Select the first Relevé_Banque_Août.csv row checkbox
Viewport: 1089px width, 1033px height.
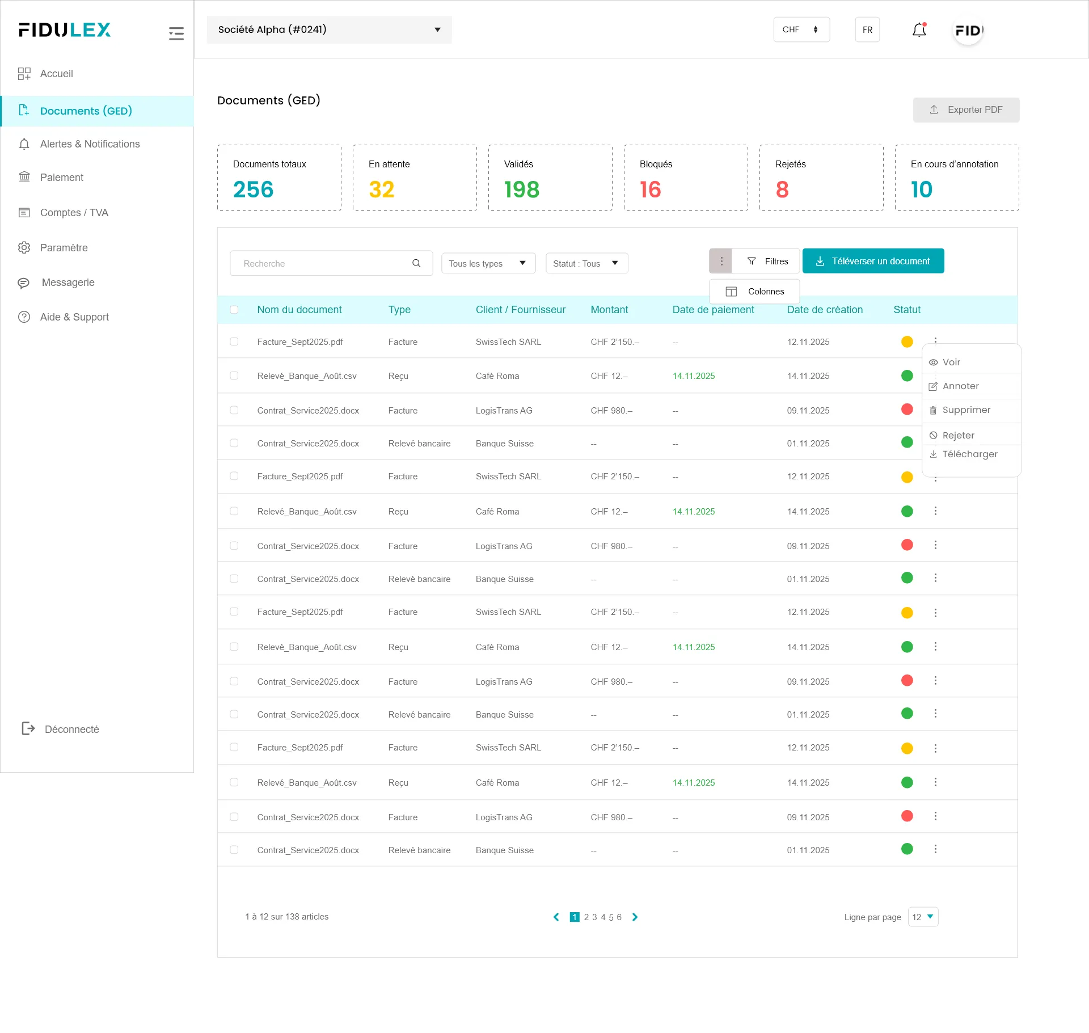pos(234,376)
